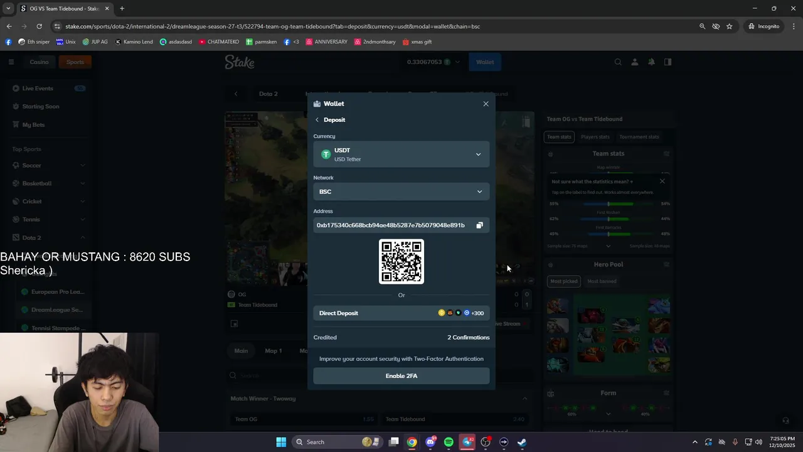
Task: Bookmark this page with star icon
Action: [x=729, y=26]
